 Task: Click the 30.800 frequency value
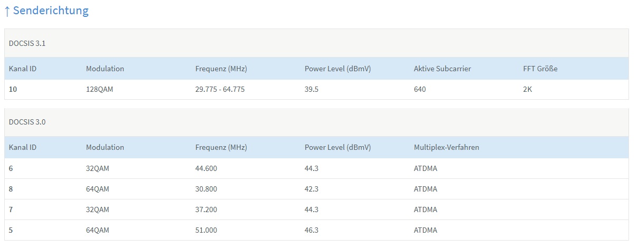click(206, 189)
